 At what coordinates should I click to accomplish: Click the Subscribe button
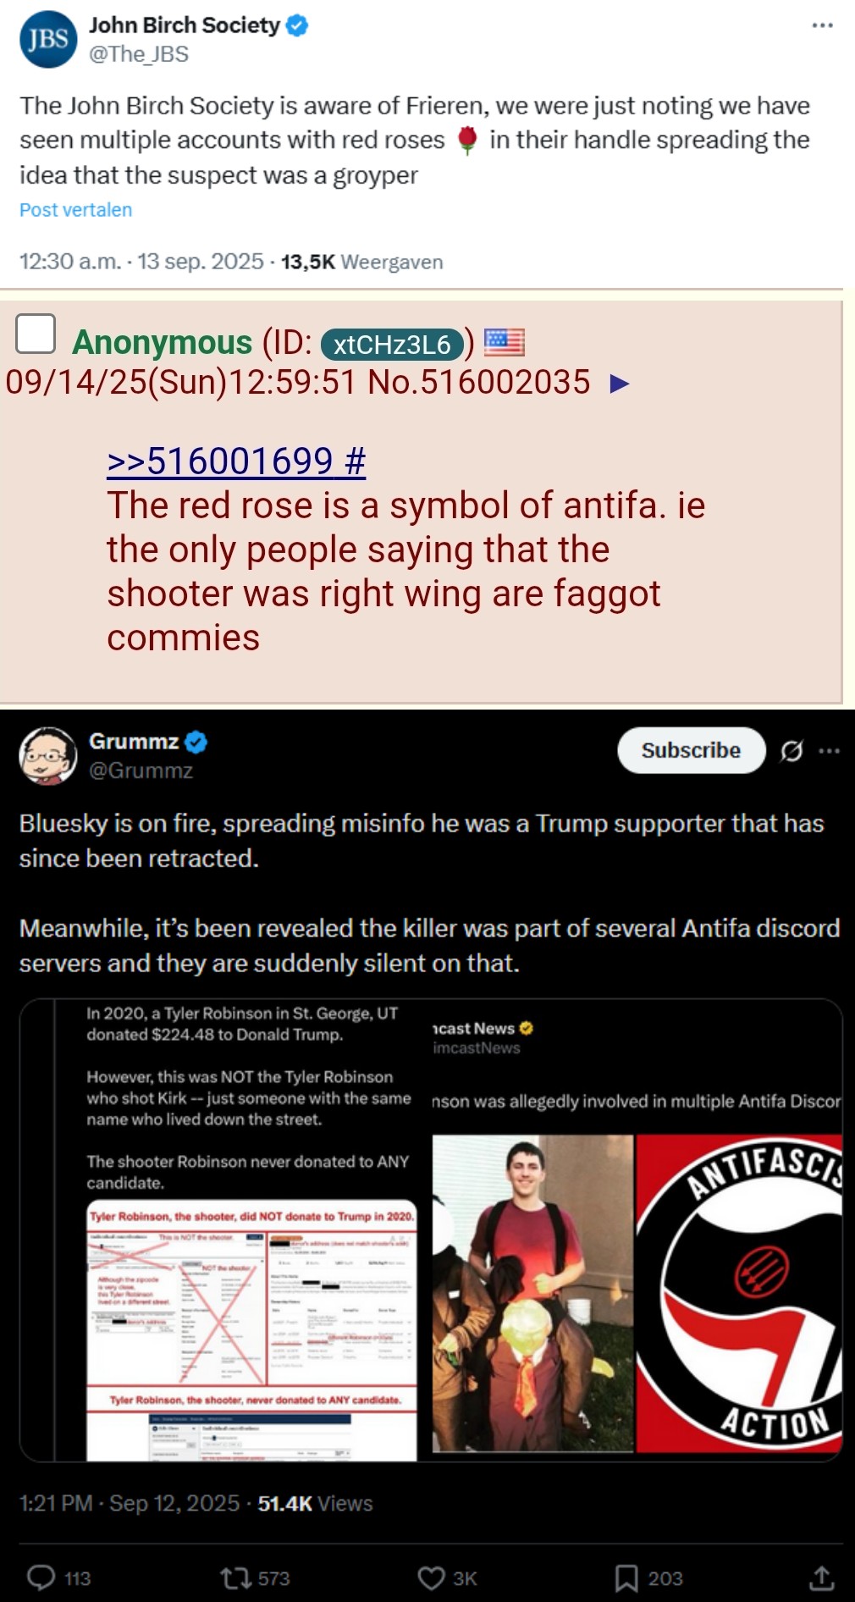691,750
